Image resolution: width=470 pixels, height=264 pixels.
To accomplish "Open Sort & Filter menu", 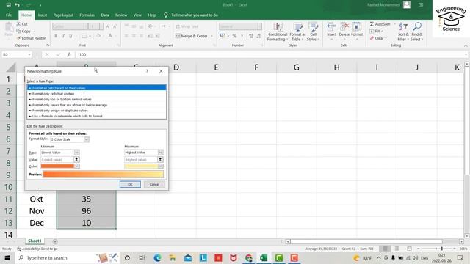I will (403, 32).
